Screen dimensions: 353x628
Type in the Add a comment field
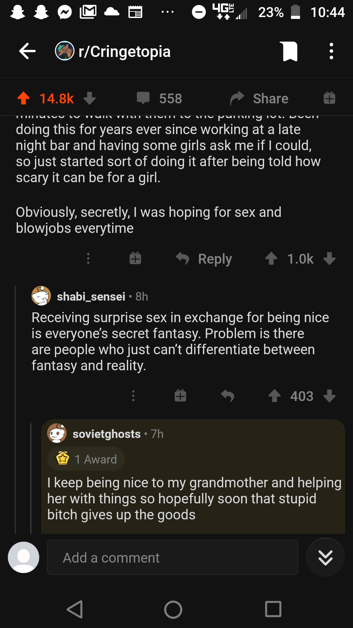pos(173,558)
